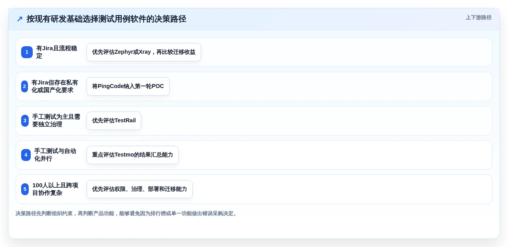Viewport: 508px width, 247px height.
Task: Click the arrow icon beside the title
Action: tap(20, 19)
